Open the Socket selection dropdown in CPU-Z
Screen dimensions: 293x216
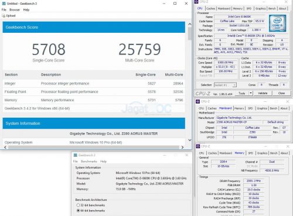click(225, 85)
